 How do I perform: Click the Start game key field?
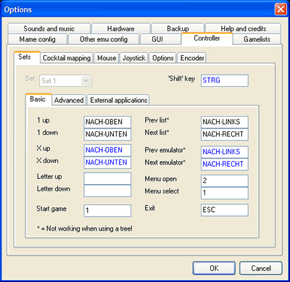pos(107,210)
